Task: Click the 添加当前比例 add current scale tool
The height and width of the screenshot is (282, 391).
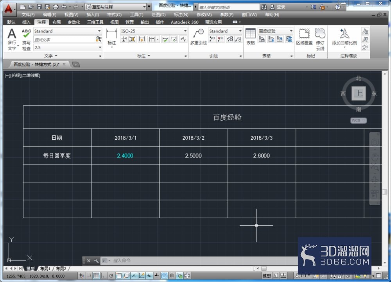Action: [344, 37]
